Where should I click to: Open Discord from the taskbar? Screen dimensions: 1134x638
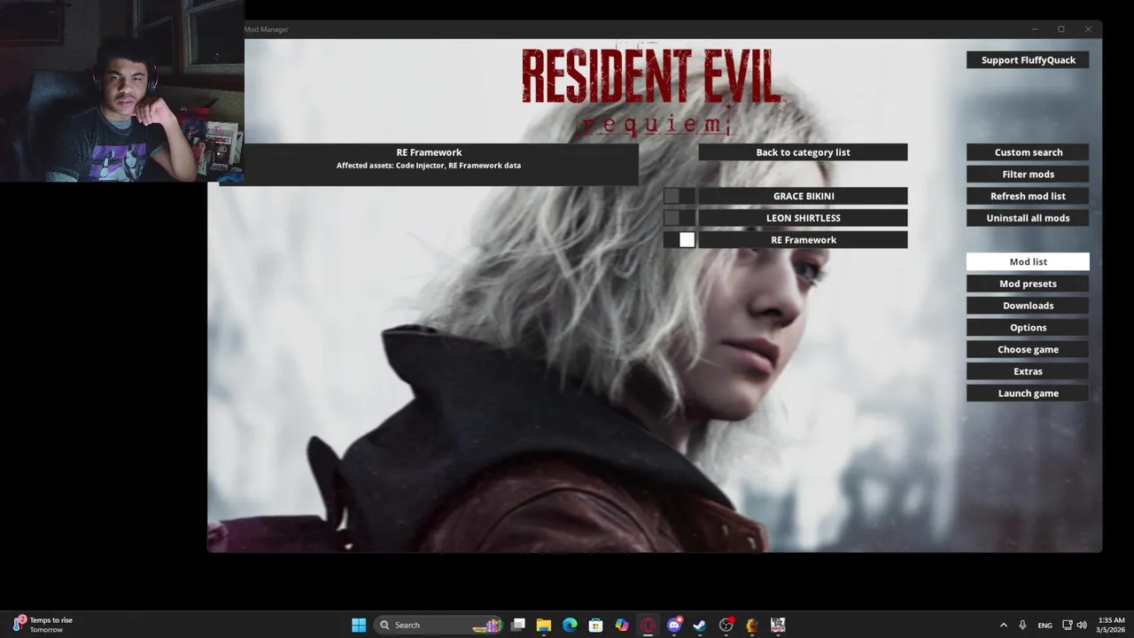674,625
